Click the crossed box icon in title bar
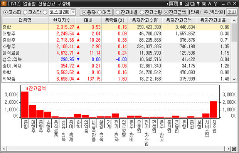 (187, 3)
